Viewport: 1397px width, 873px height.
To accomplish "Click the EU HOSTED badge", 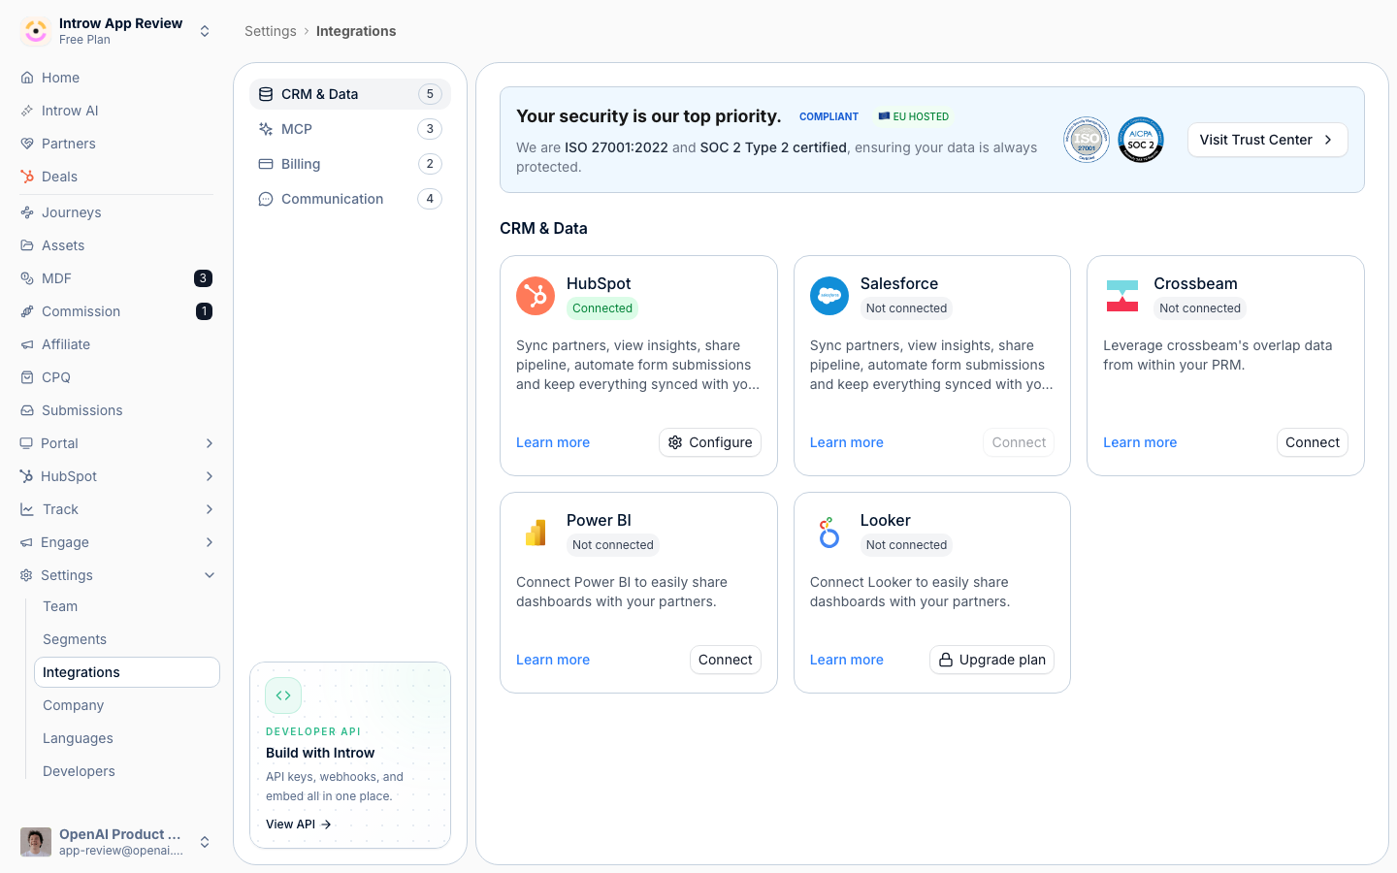I will coord(914,116).
